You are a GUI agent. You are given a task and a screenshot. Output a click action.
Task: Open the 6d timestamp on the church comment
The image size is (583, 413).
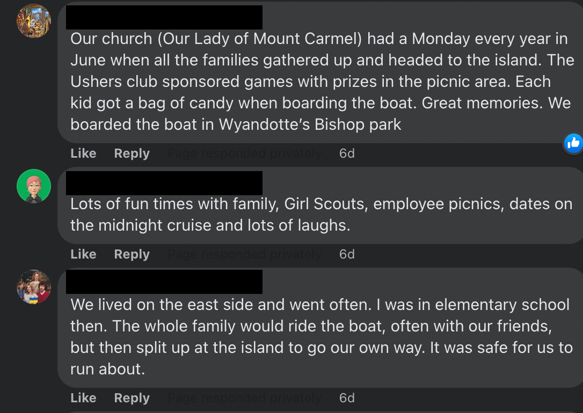(x=347, y=153)
